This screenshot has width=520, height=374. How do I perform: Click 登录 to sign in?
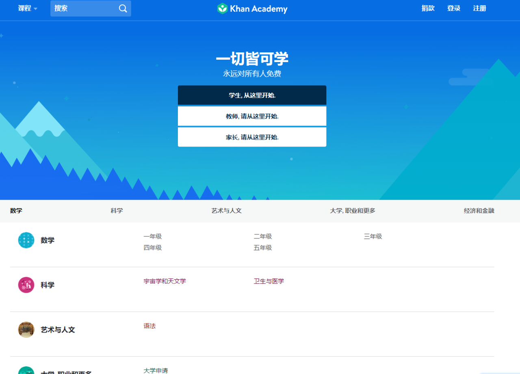(x=453, y=9)
